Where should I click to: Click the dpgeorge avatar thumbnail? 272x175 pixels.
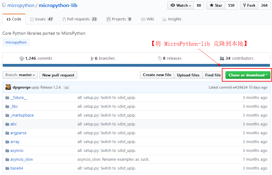pyautogui.click(x=8, y=87)
